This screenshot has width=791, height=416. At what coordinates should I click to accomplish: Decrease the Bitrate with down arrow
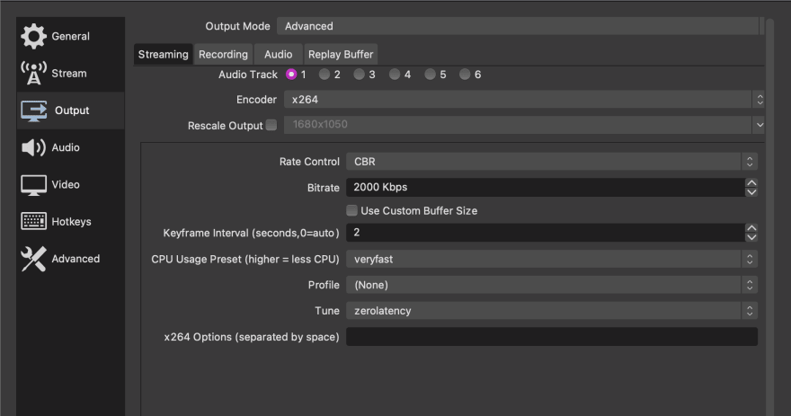click(751, 192)
